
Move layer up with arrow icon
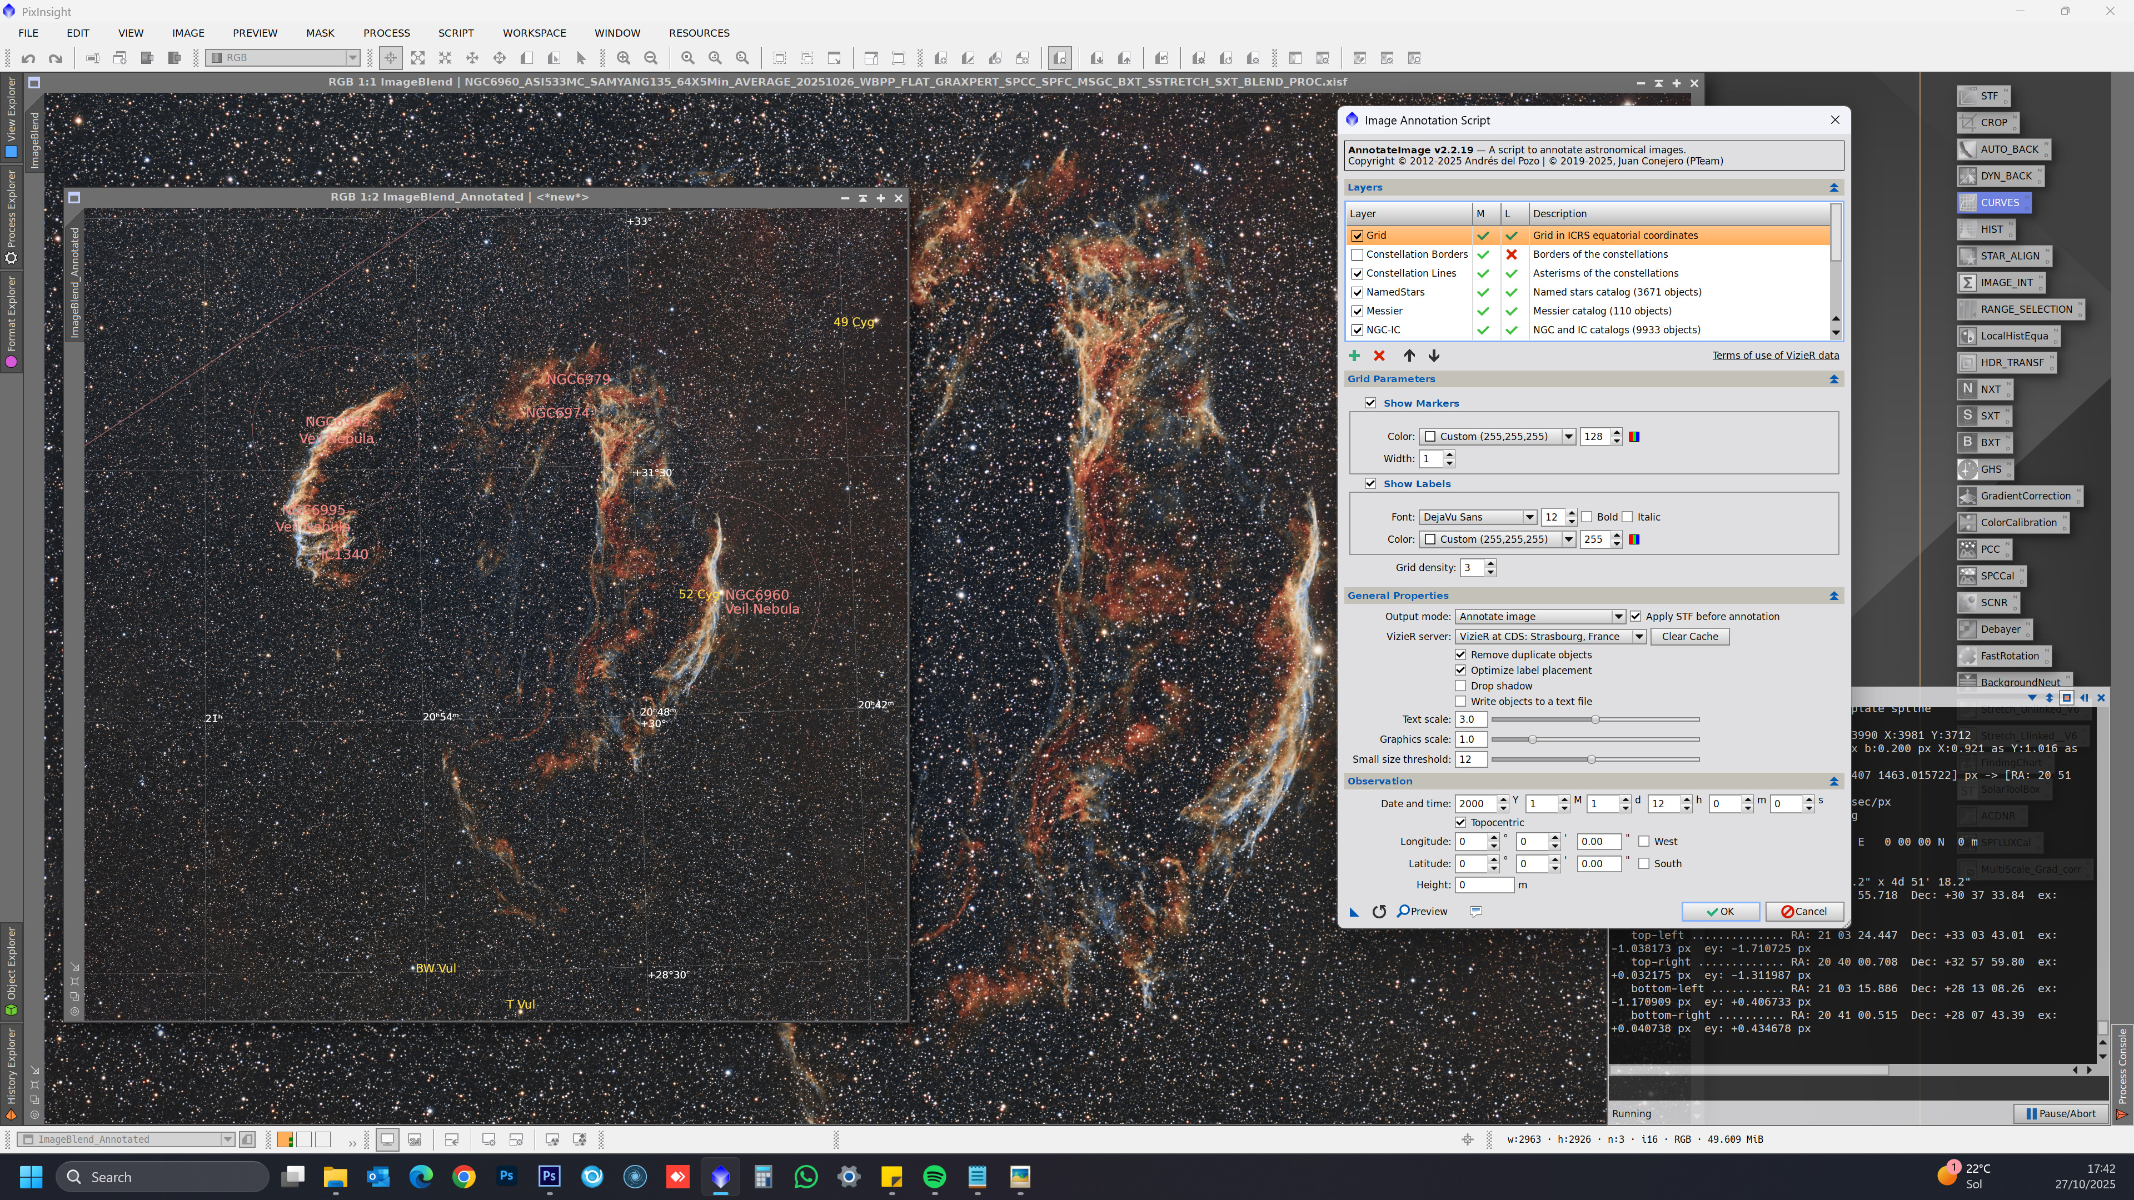(x=1409, y=356)
